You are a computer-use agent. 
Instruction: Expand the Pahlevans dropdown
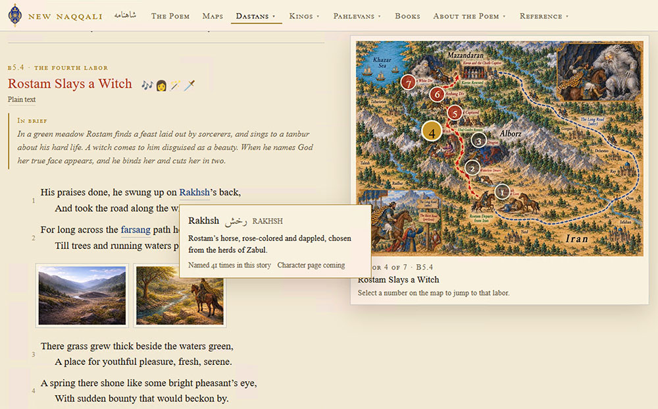[x=357, y=16]
